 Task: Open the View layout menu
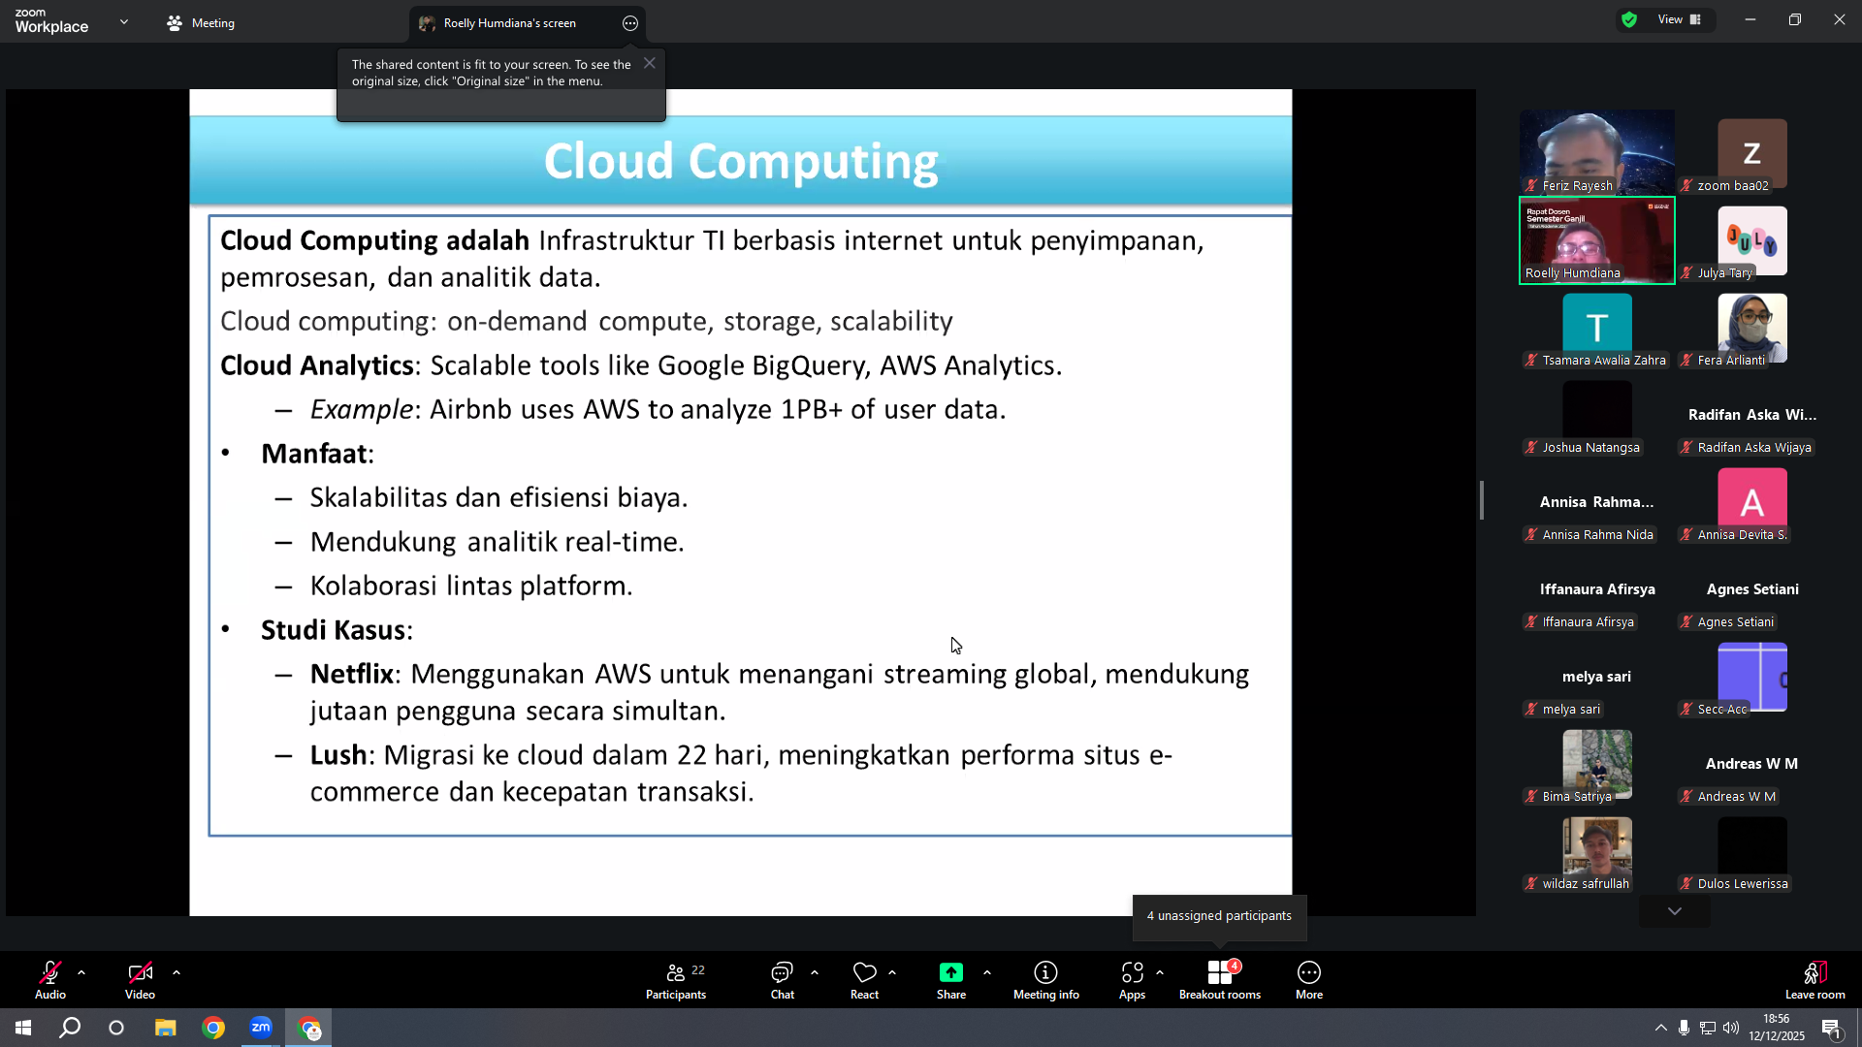point(1680,19)
